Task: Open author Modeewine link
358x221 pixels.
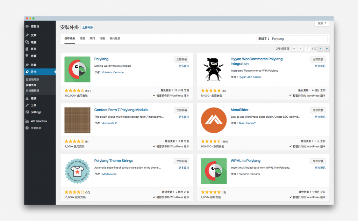Action: 109,174
